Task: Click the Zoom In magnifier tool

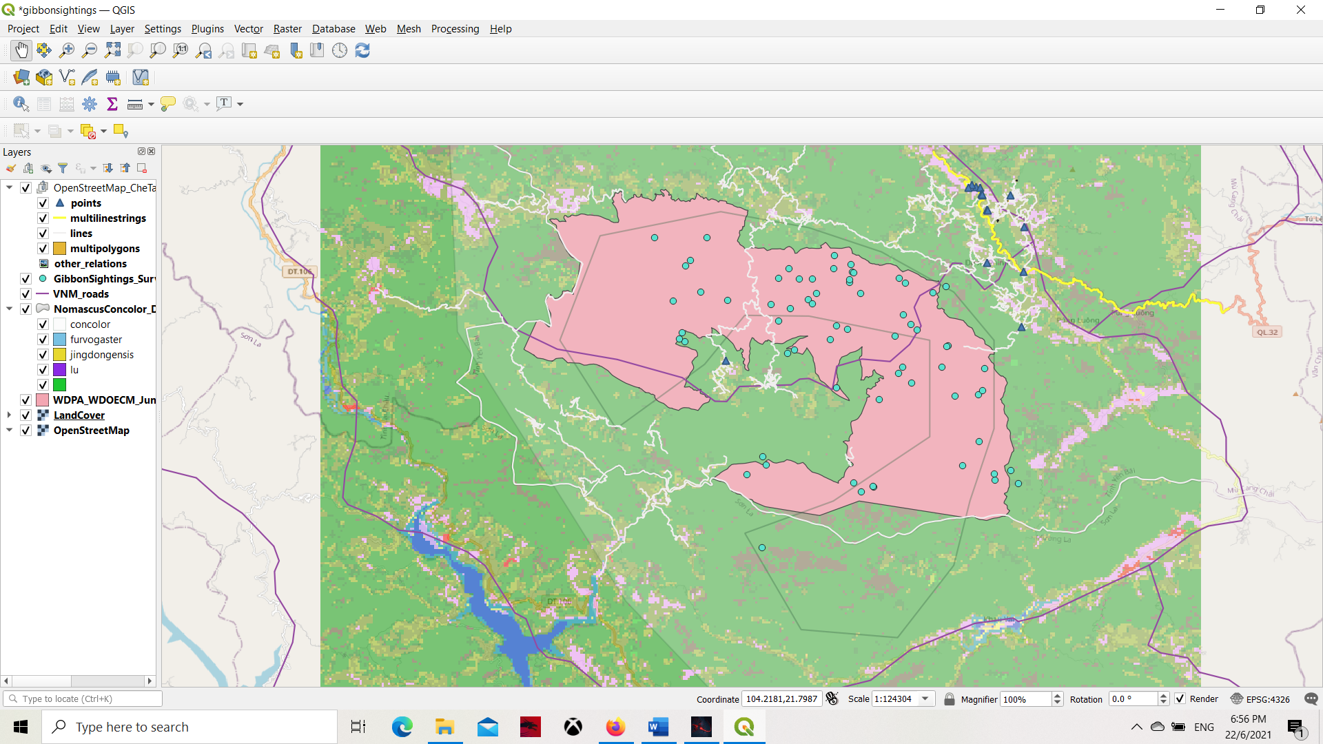Action: coord(67,50)
